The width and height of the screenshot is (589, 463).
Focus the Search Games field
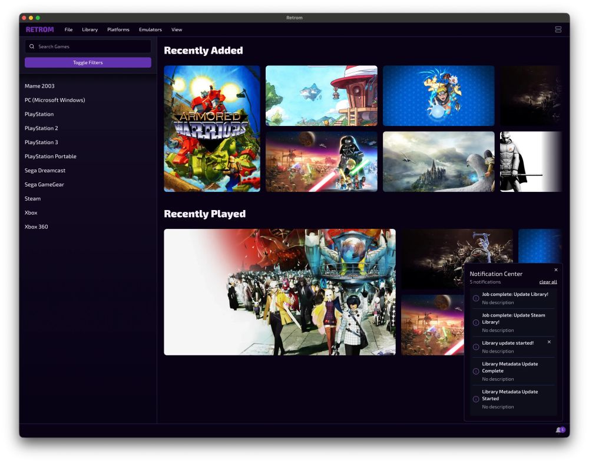[88, 46]
